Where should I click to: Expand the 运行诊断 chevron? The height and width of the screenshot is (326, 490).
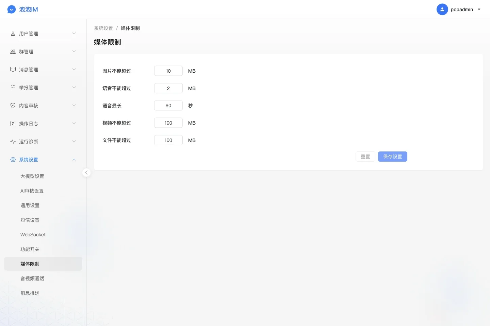[74, 141]
